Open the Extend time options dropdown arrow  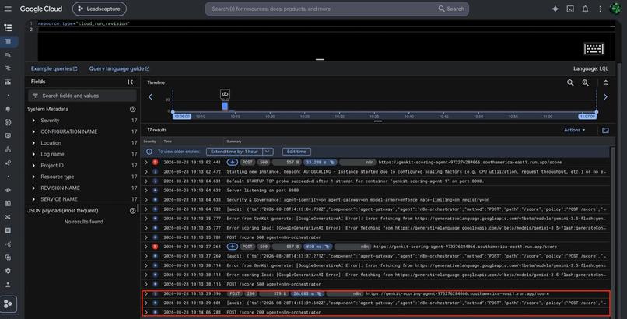click(x=268, y=152)
